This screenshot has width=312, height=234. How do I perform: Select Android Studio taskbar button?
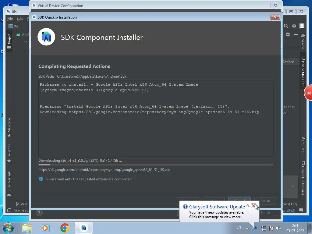click(x=84, y=228)
